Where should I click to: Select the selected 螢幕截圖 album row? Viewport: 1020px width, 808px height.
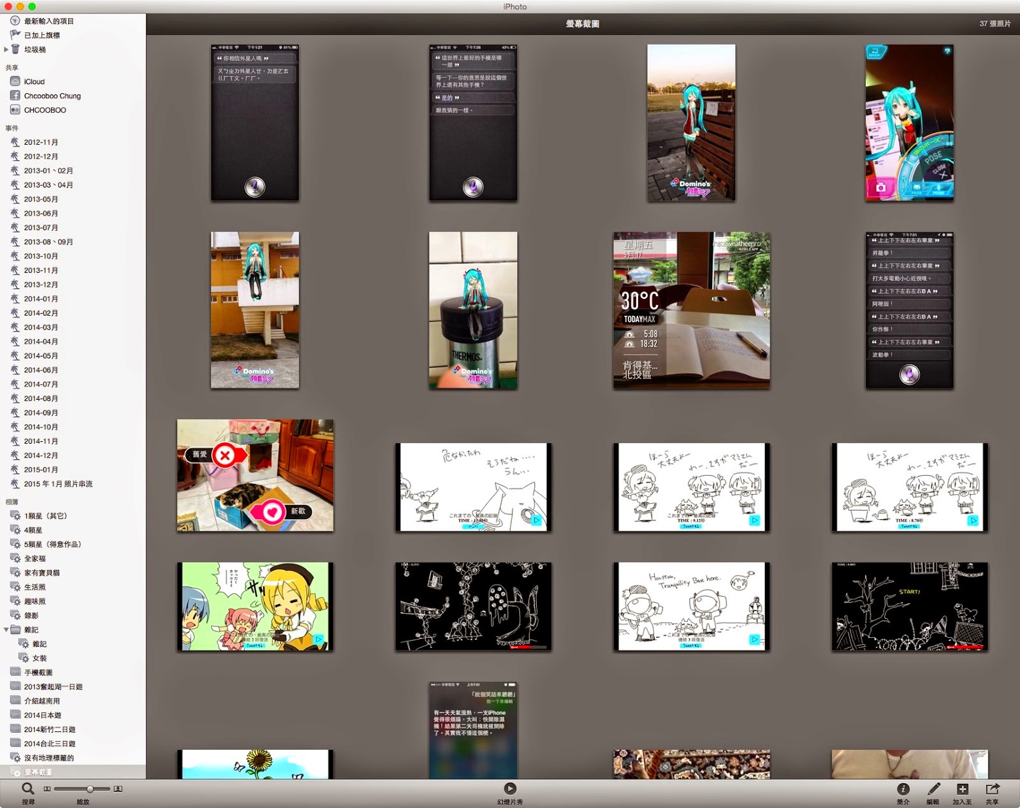point(73,772)
